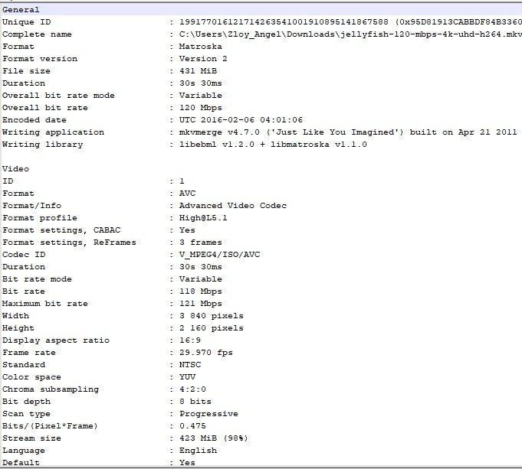The width and height of the screenshot is (522, 469).
Task: Click the AVC format value
Action: click(x=188, y=194)
